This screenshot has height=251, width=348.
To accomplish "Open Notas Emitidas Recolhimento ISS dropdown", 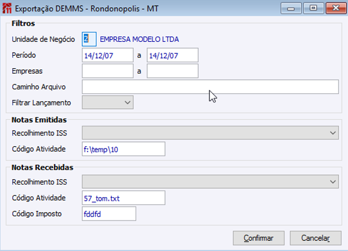I will point(210,133).
